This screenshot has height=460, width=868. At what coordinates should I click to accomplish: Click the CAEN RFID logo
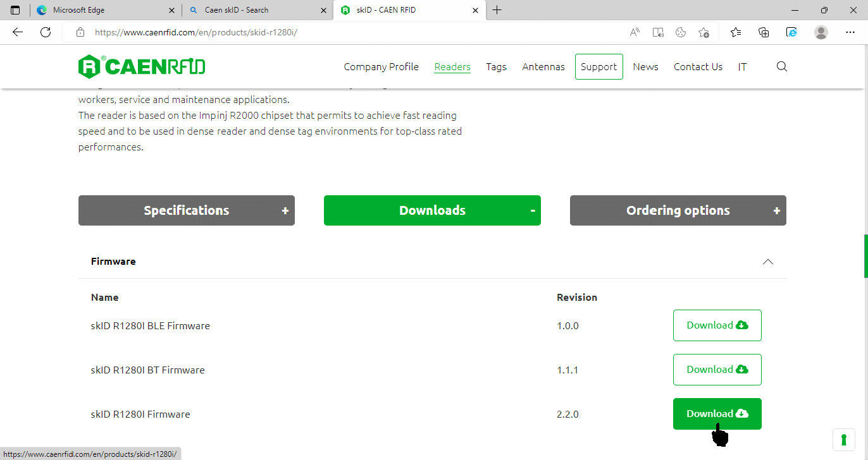pyautogui.click(x=142, y=66)
